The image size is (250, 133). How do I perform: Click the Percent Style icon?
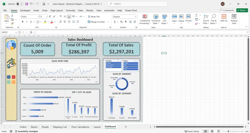(x=121, y=22)
